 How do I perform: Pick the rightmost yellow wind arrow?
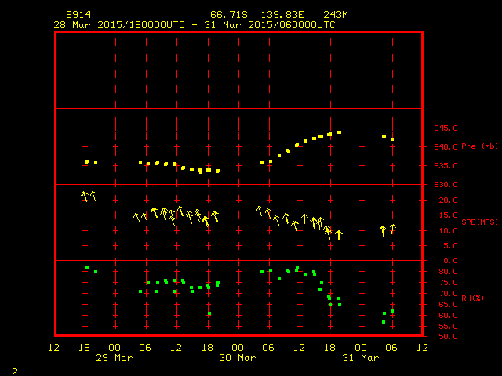[393, 229]
